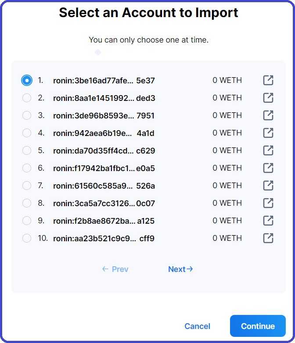Choose account 5 ronin:da70d35ff4cd radio

[27, 150]
